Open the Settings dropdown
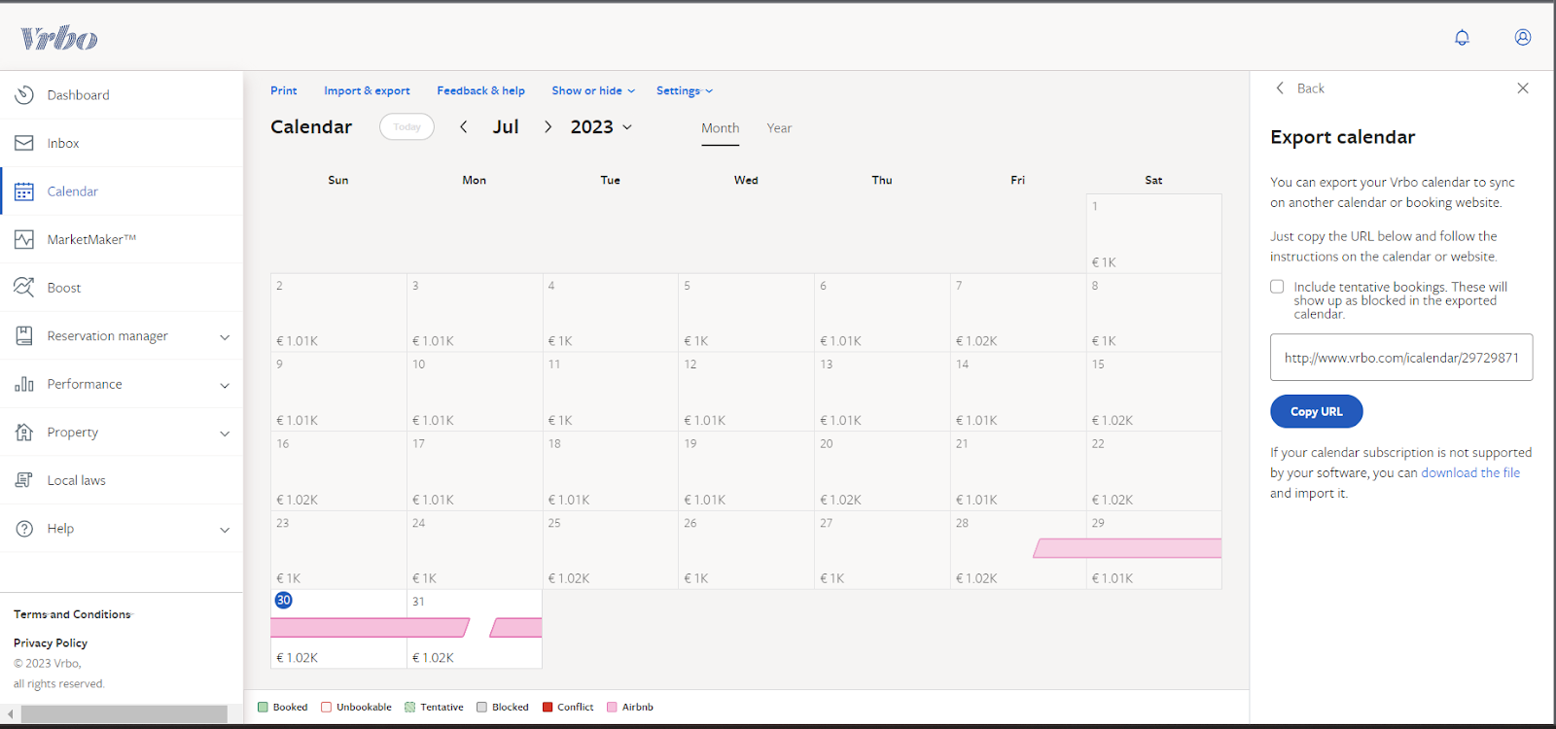This screenshot has width=1556, height=729. click(685, 90)
